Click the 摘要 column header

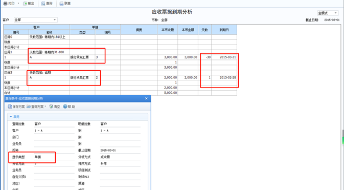(x=139, y=30)
